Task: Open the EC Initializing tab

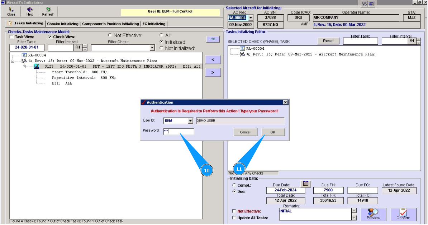Action: pyautogui.click(x=154, y=24)
